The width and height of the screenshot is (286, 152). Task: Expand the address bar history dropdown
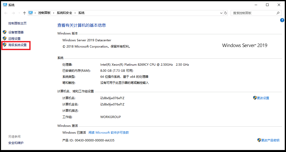[221, 13]
